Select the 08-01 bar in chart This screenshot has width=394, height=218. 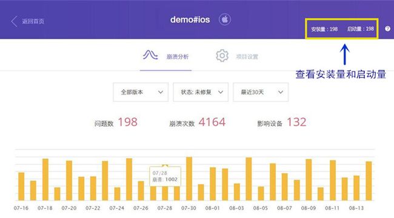coord(213,184)
